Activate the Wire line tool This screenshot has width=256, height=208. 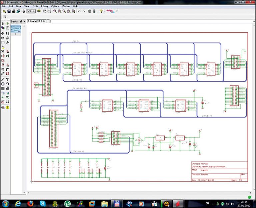[x=3, y=79]
